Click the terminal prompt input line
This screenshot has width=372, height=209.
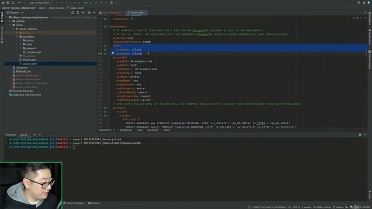coord(74,147)
